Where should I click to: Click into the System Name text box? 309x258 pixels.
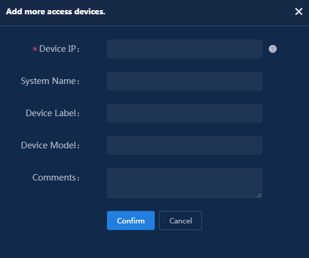pyautogui.click(x=185, y=81)
